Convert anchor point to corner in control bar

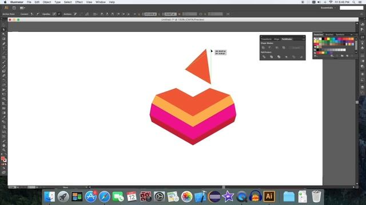click(x=32, y=14)
